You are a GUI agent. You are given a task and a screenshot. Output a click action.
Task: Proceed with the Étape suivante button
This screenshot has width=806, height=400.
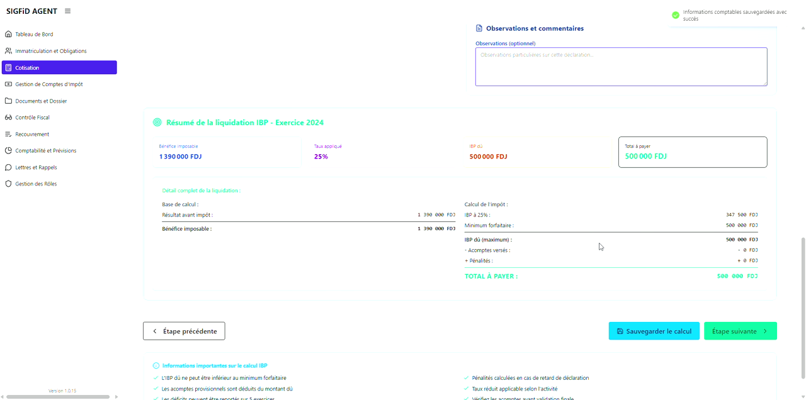point(740,331)
